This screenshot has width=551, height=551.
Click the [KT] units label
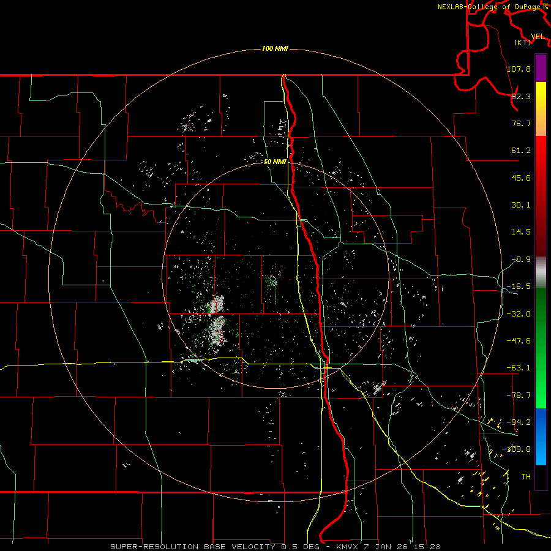tap(523, 42)
